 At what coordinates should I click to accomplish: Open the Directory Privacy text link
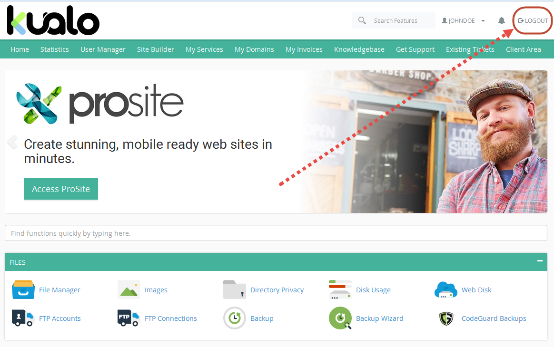click(x=277, y=290)
